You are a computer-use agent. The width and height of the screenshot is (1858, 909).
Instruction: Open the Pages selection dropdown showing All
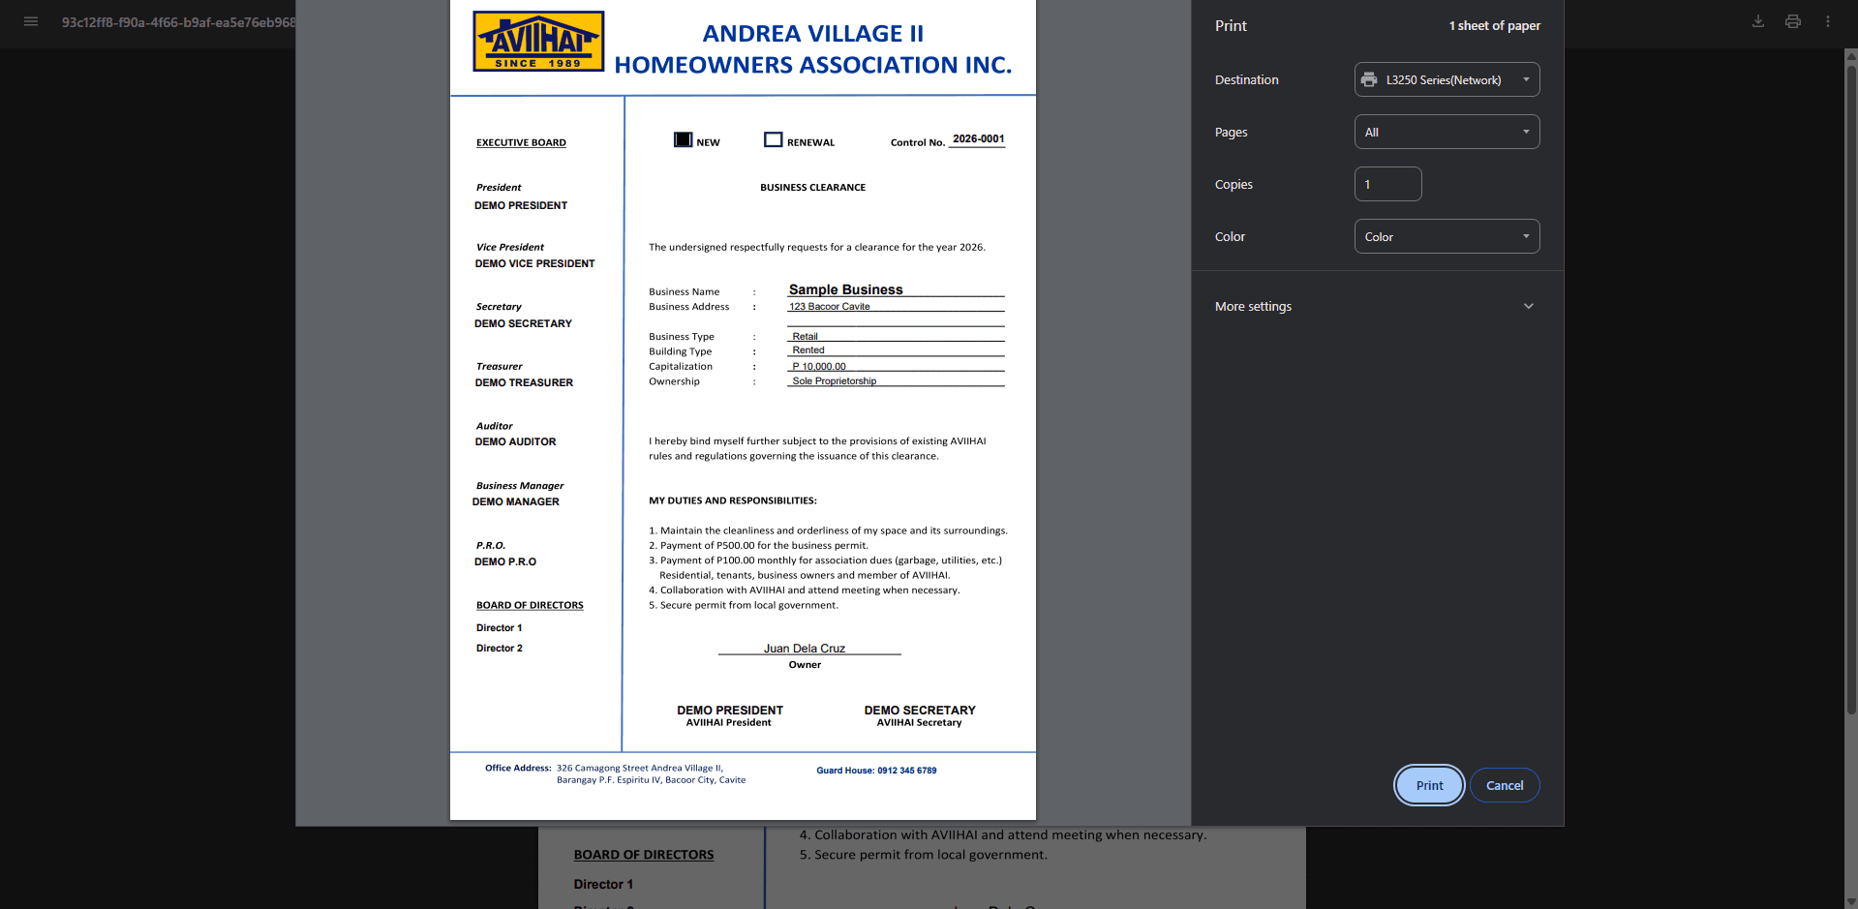coord(1447,132)
